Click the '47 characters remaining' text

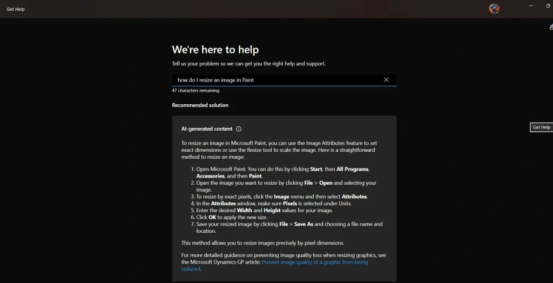click(195, 91)
